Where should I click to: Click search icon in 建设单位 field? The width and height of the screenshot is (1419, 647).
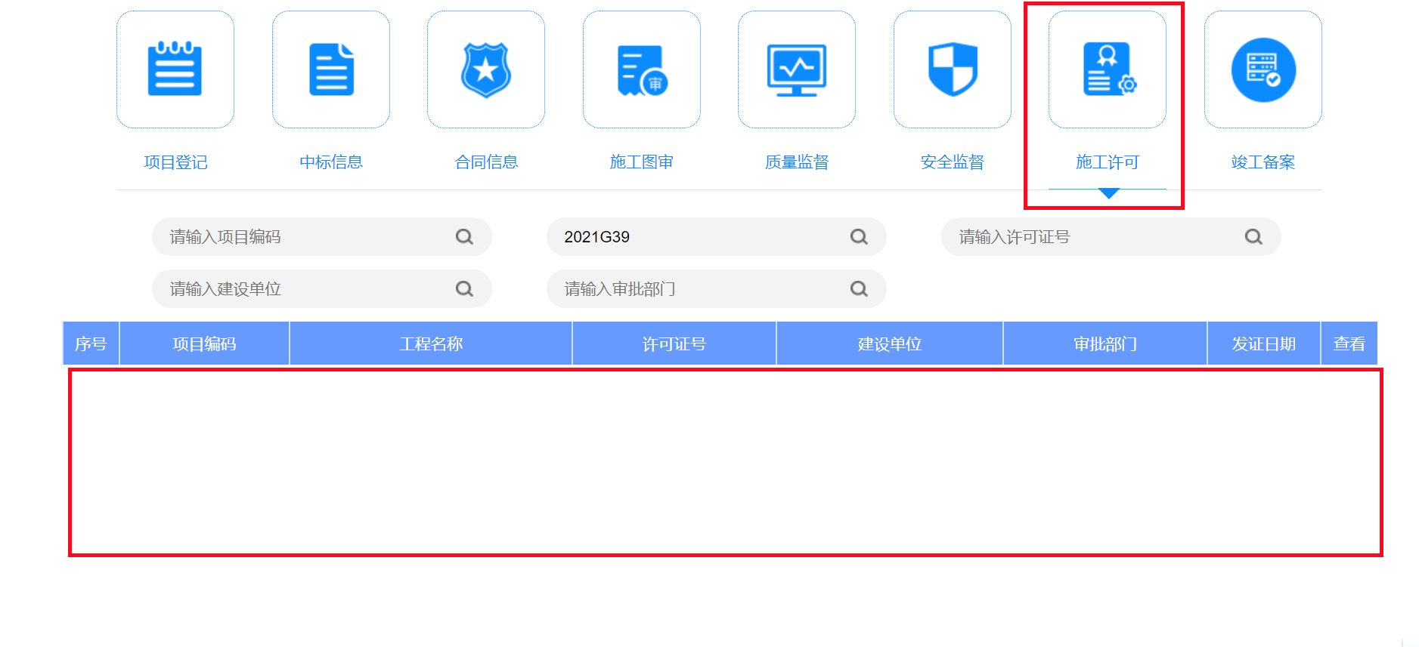(464, 289)
